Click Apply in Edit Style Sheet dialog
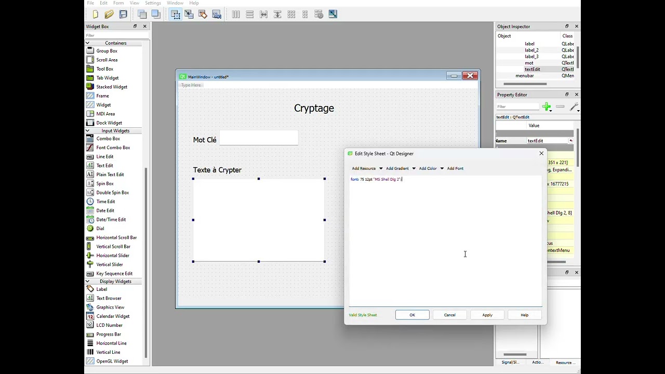The height and width of the screenshot is (374, 665). 487,315
